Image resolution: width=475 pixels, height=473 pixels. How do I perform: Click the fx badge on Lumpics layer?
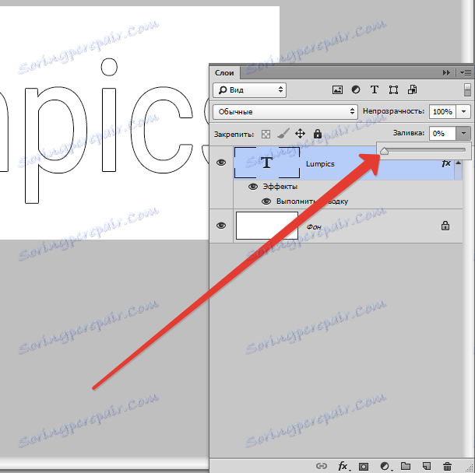(x=446, y=163)
